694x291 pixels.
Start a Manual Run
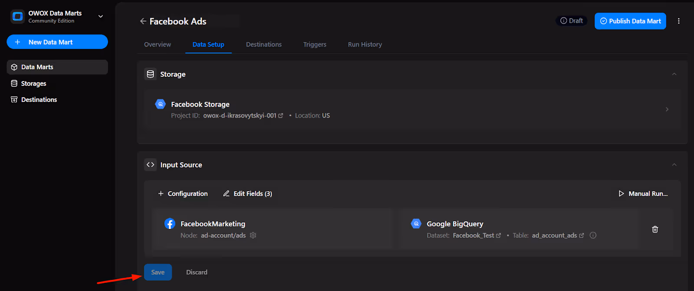coord(643,194)
